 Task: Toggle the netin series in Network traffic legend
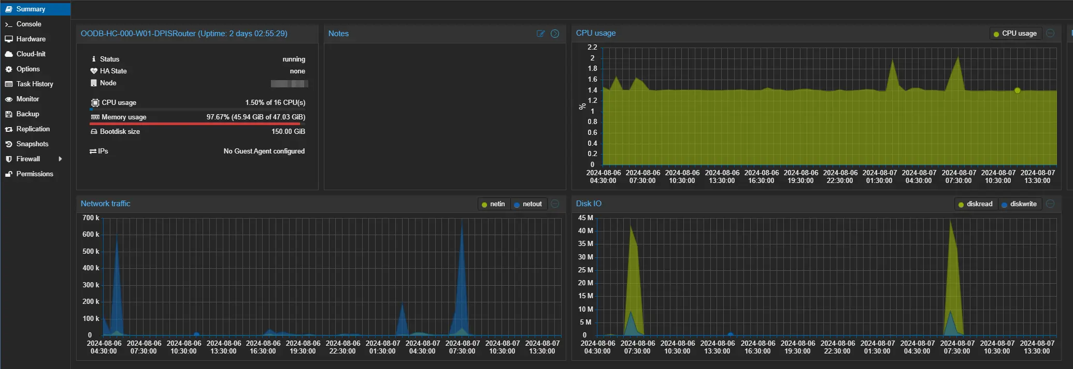(493, 204)
